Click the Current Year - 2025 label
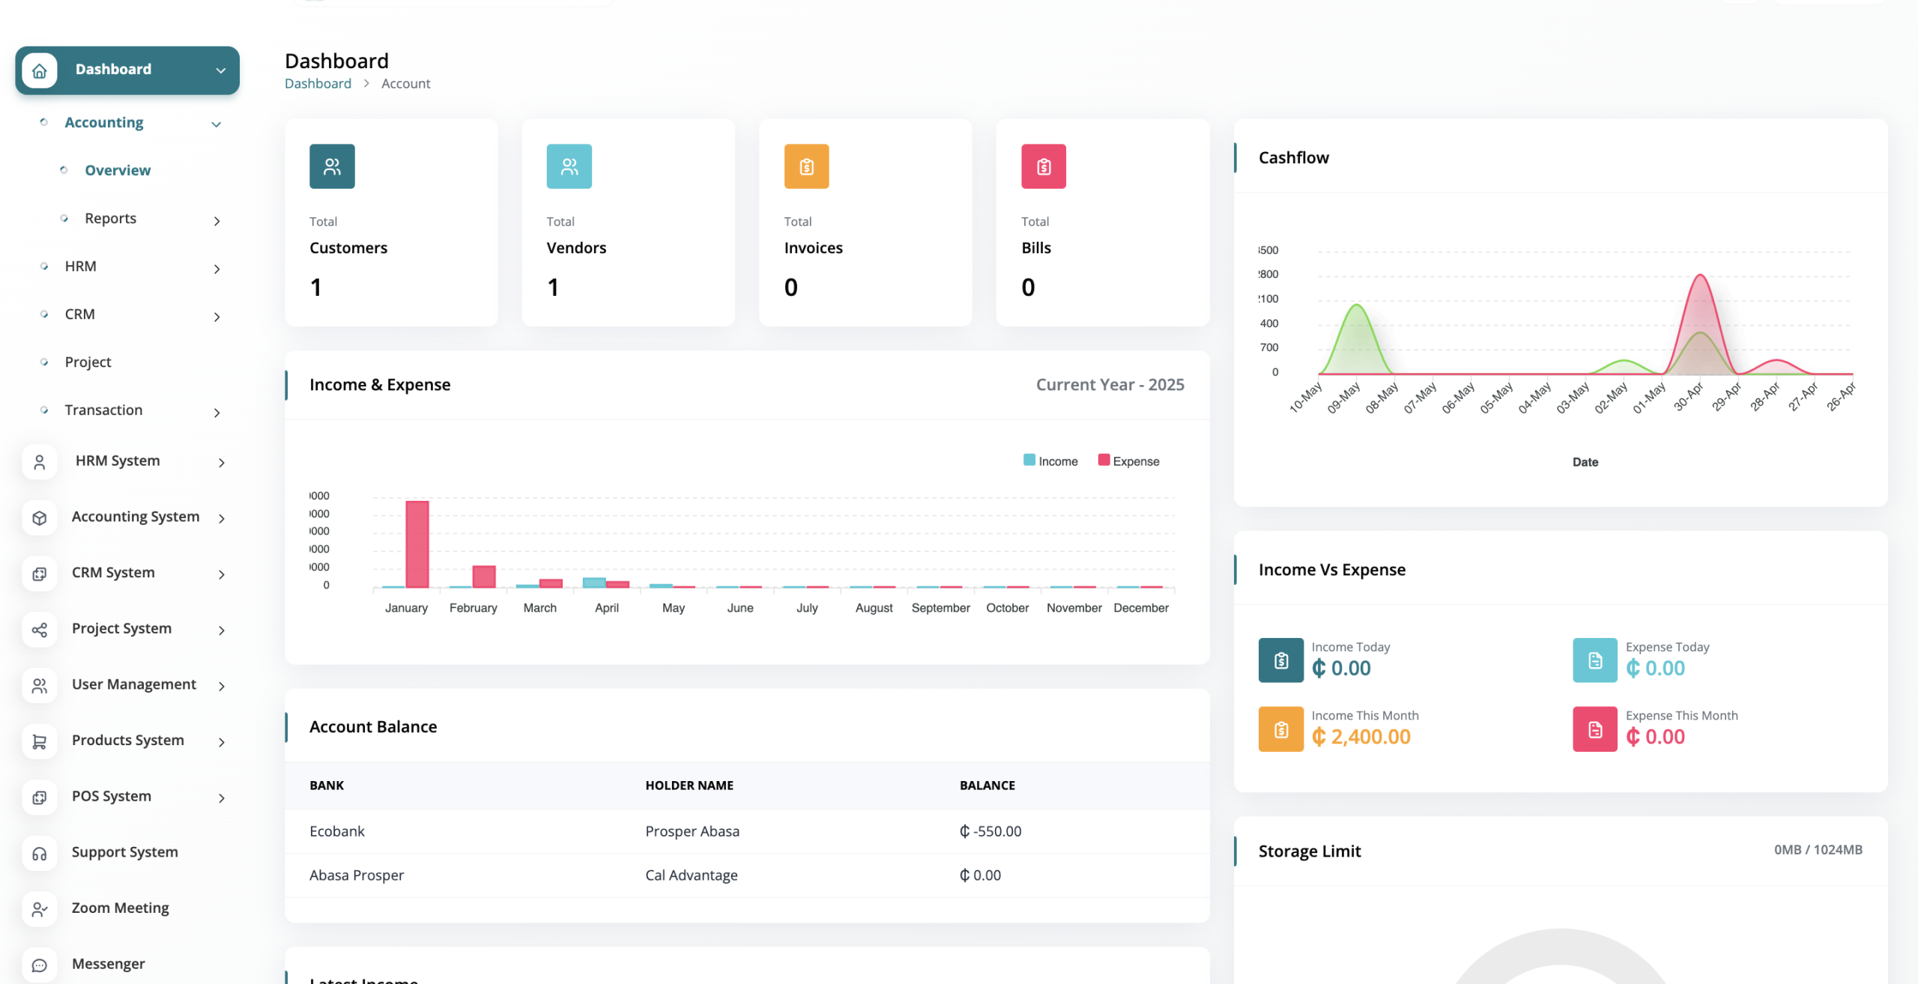Screen dimensions: 1918x984 (x=1110, y=384)
